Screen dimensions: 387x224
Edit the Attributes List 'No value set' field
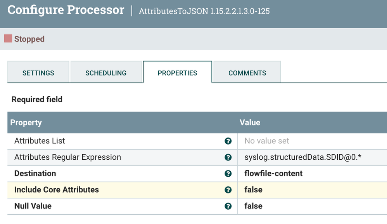[312, 141]
